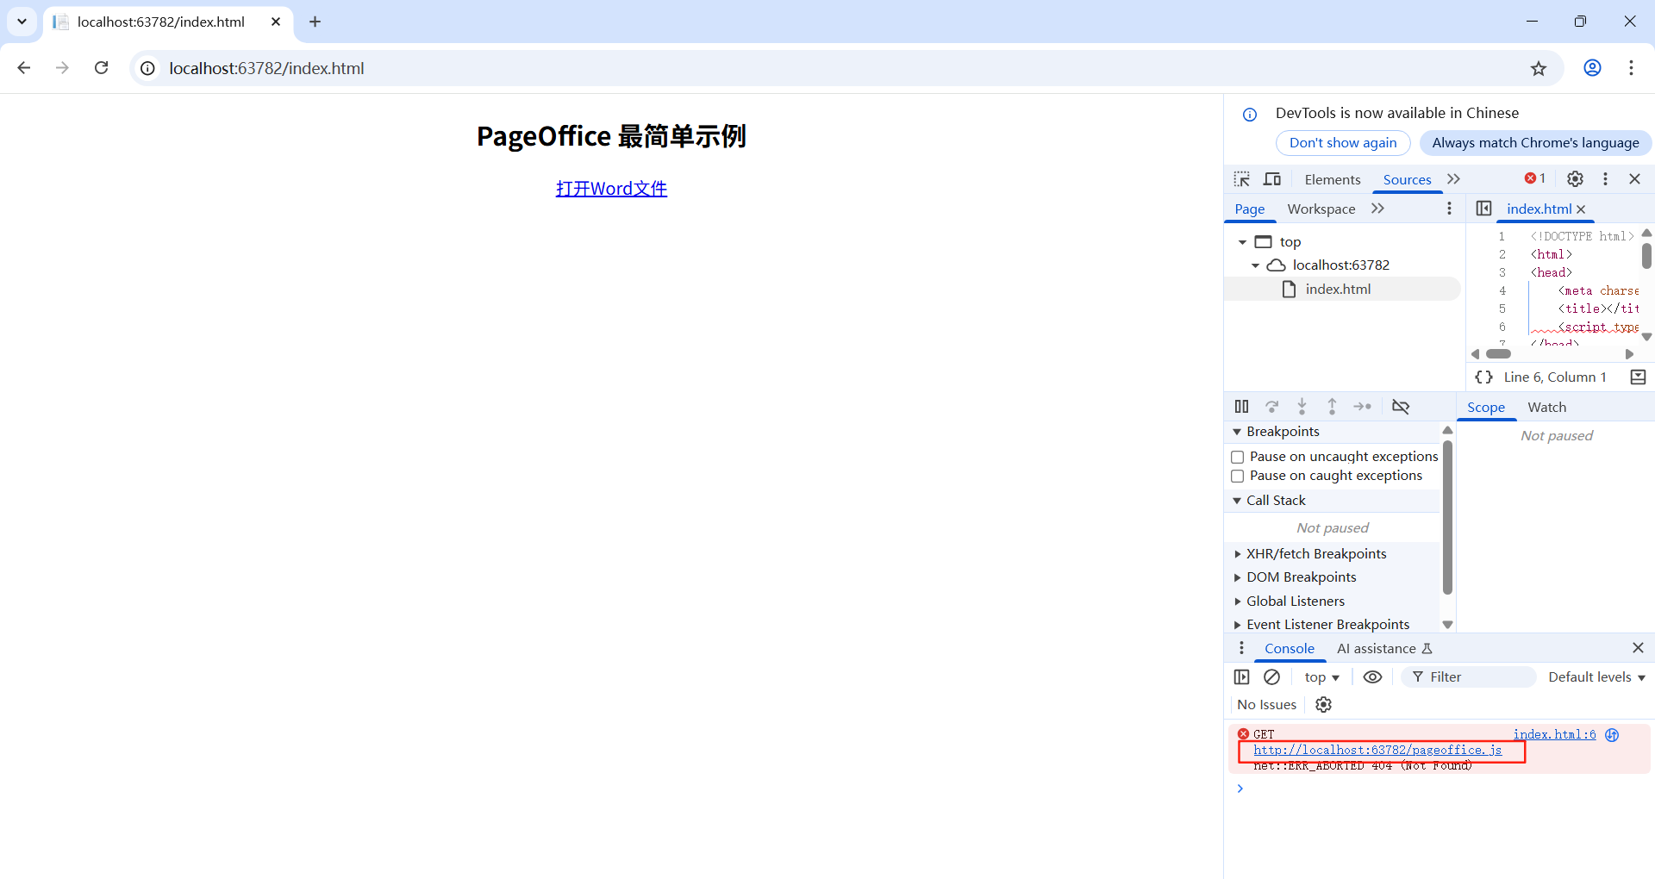Image resolution: width=1655 pixels, height=879 pixels.
Task: Click the address bar URL
Action: click(266, 68)
